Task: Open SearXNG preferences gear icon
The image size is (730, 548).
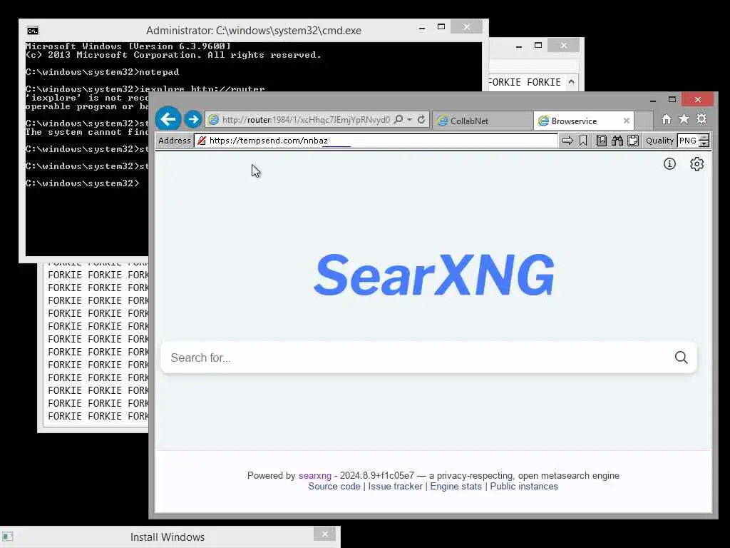Action: [697, 164]
